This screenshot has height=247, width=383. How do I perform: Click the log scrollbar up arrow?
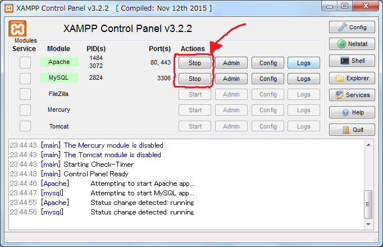pyautogui.click(x=368, y=145)
